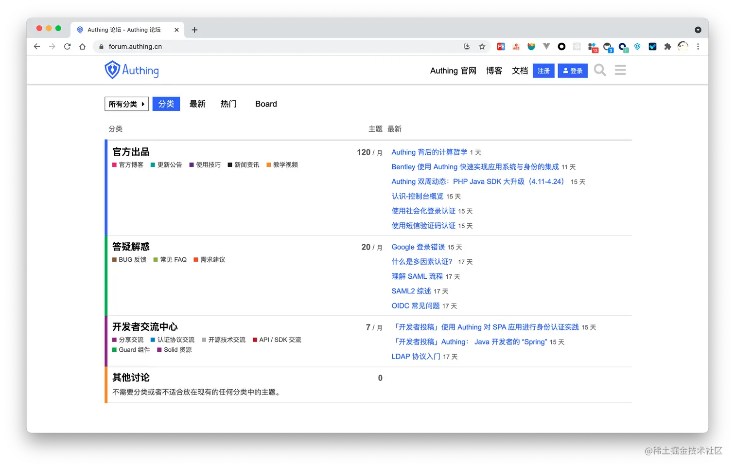
Task: Go back with browser back arrow
Action: 37,47
